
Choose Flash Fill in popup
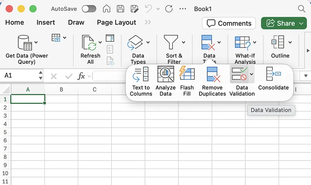(x=187, y=82)
